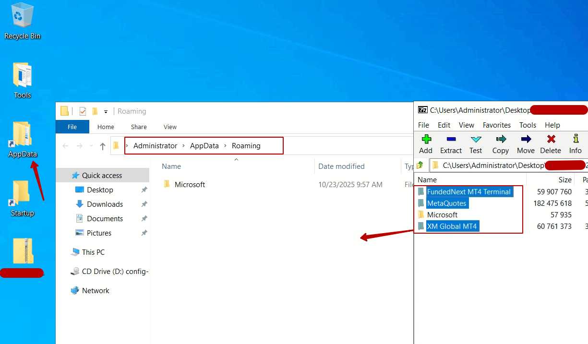Image resolution: width=588 pixels, height=344 pixels.
Task: Click the Test archive icon
Action: [x=476, y=144]
